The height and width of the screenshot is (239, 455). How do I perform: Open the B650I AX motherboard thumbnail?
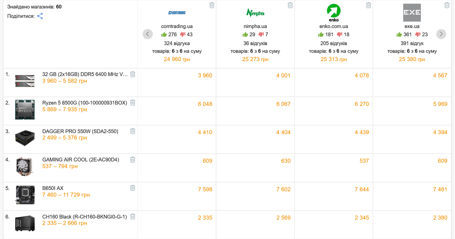click(x=25, y=195)
